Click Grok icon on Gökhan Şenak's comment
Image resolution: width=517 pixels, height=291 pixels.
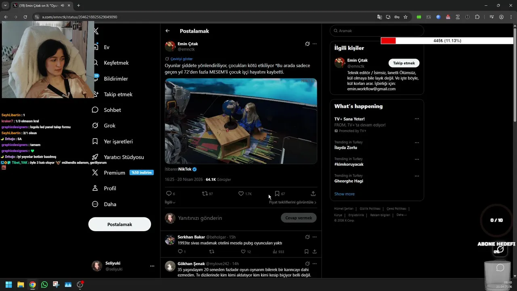click(307, 264)
